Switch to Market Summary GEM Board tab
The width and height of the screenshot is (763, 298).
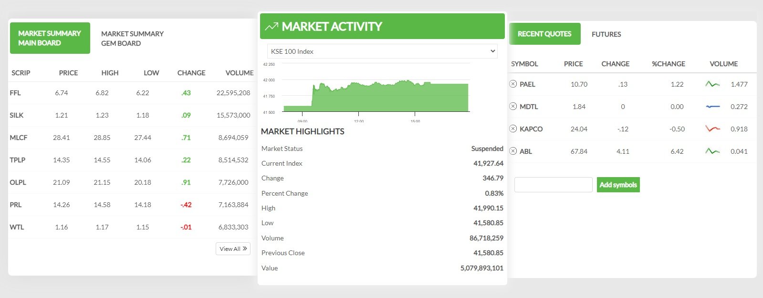point(132,39)
